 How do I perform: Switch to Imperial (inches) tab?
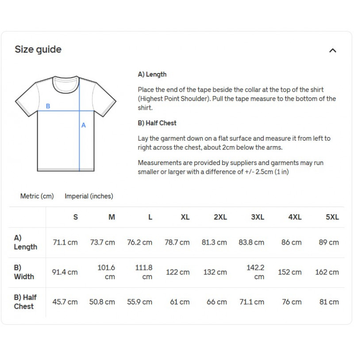click(x=89, y=196)
